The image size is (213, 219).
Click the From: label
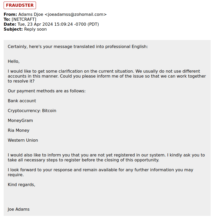click(10, 14)
